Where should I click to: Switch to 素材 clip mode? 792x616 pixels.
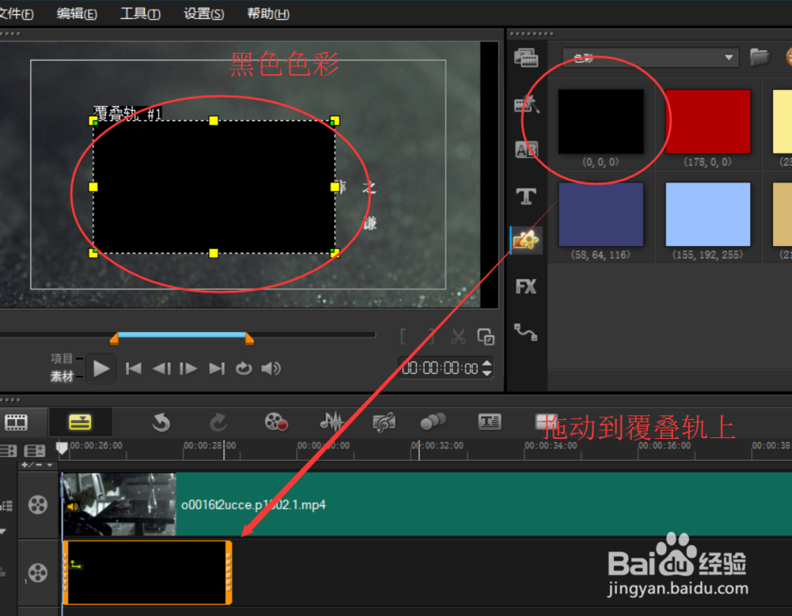[62, 376]
